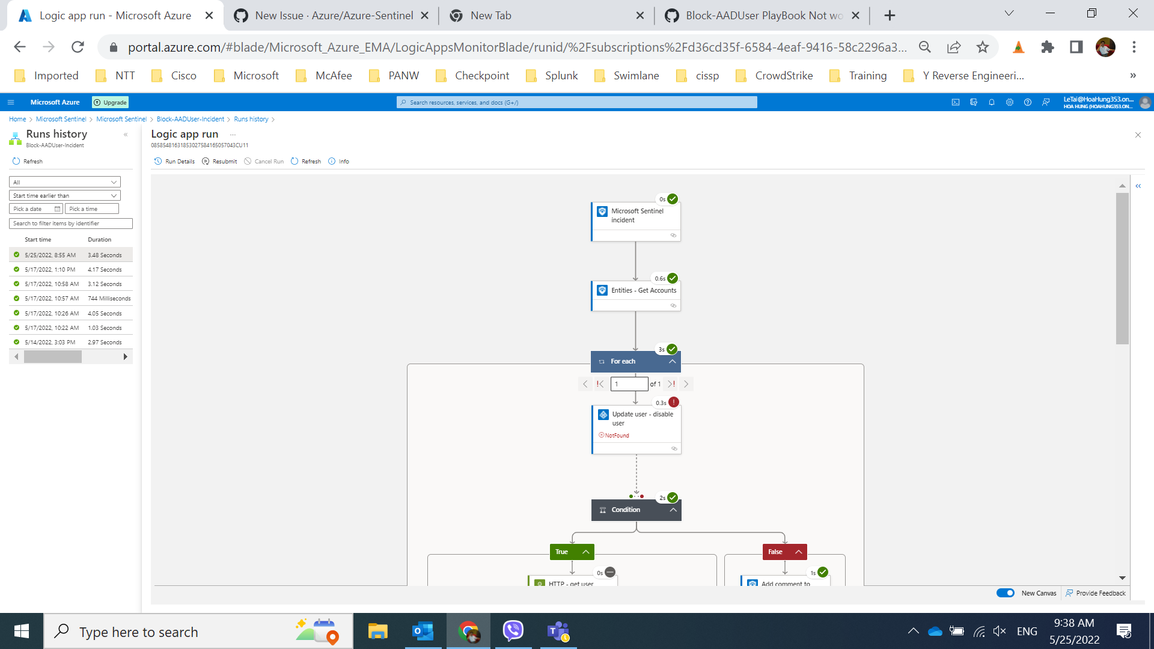
Task: Click the feedback smiley icon in the top bar
Action: click(x=1046, y=102)
